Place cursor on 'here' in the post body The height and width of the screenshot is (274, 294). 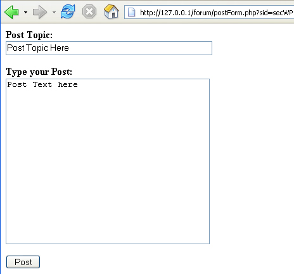coord(68,84)
